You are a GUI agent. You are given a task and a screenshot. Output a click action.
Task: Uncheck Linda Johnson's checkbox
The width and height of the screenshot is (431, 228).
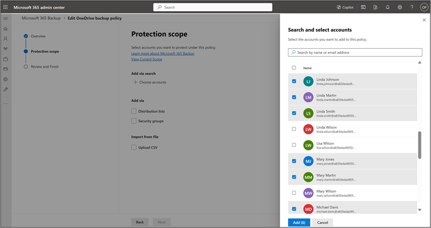coord(294,81)
